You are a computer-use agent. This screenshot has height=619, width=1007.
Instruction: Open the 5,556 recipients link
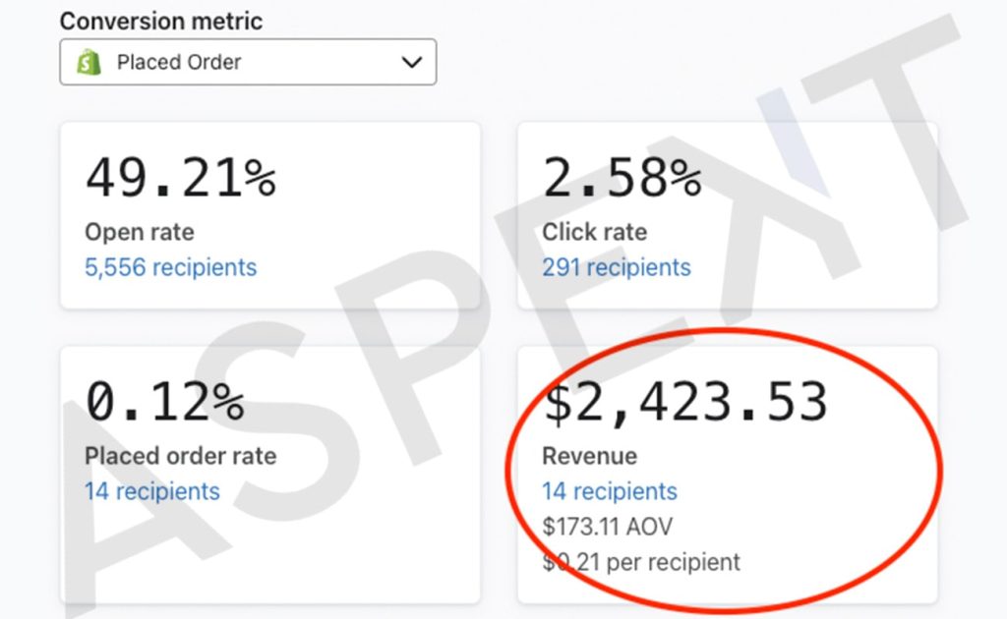[170, 267]
